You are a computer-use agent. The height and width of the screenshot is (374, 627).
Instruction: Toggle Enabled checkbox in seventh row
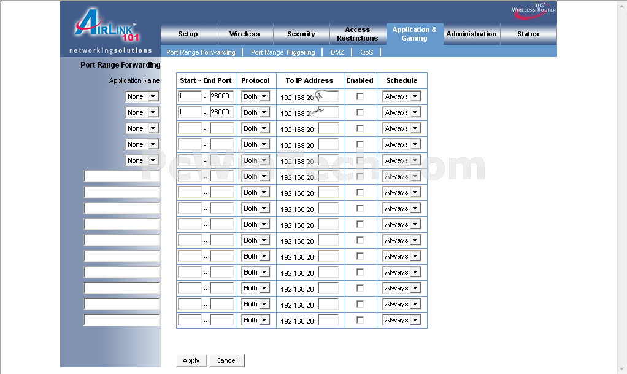(x=360, y=193)
